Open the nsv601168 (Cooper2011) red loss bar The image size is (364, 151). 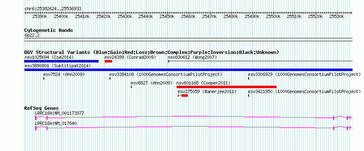click(227, 87)
